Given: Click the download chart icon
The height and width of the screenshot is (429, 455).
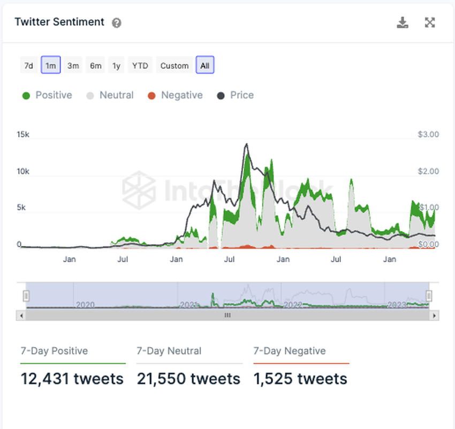Looking at the screenshot, I should point(402,22).
